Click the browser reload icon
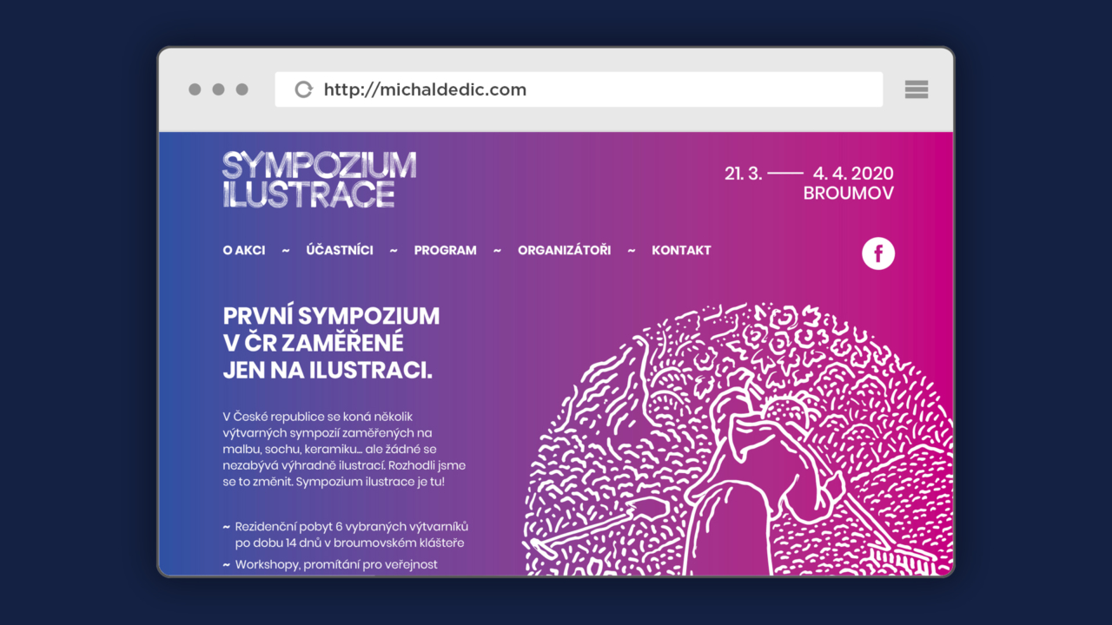Screen dimensions: 1112x625 point(303,89)
